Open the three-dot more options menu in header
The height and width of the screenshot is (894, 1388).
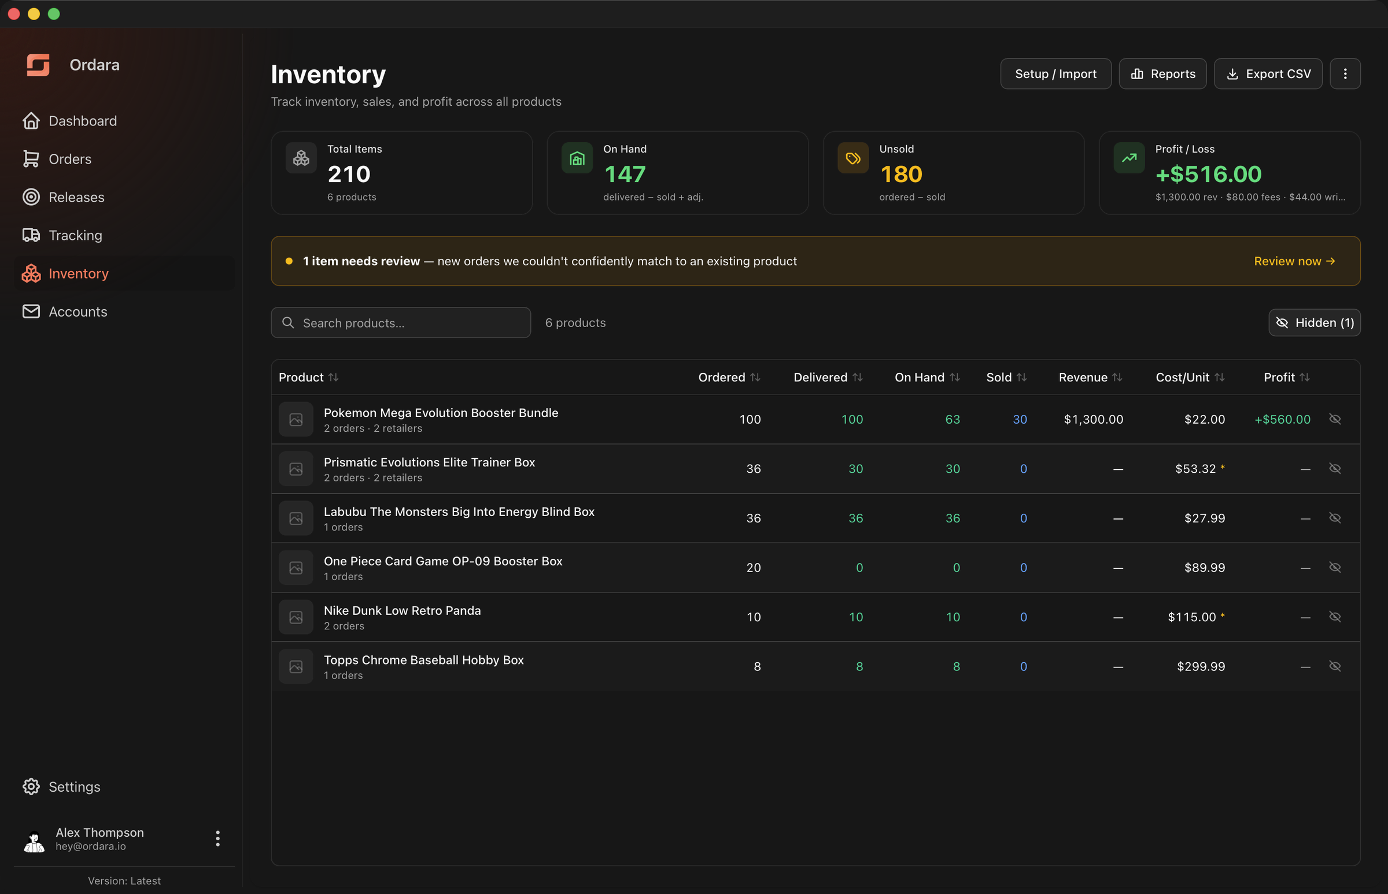tap(1345, 74)
